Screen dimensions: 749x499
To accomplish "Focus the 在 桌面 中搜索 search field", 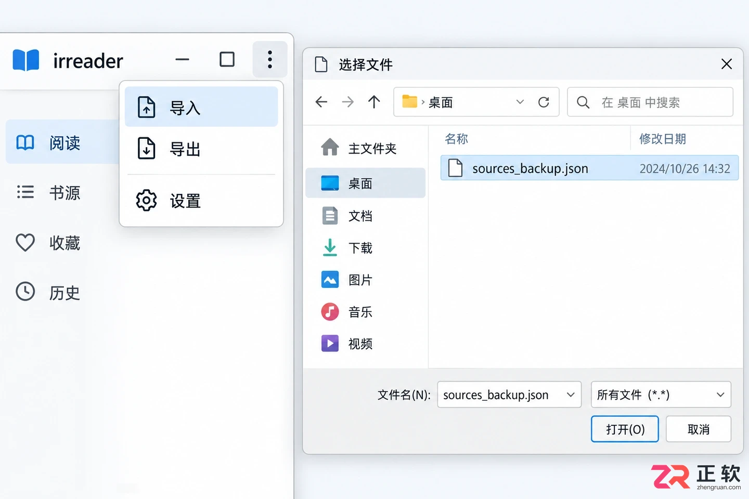I will click(650, 102).
